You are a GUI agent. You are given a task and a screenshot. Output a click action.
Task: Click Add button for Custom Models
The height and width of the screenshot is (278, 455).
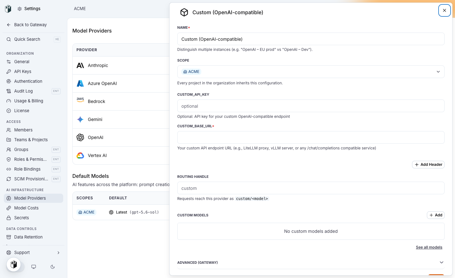point(436,215)
